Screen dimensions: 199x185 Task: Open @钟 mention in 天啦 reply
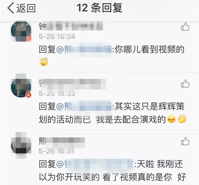[x=95, y=164]
